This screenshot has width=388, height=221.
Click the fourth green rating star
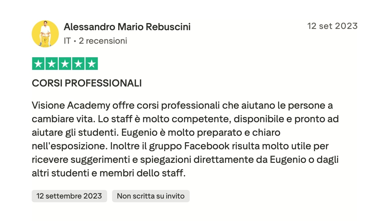pos(78,64)
